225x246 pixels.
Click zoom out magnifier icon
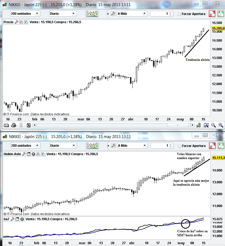click(213, 125)
